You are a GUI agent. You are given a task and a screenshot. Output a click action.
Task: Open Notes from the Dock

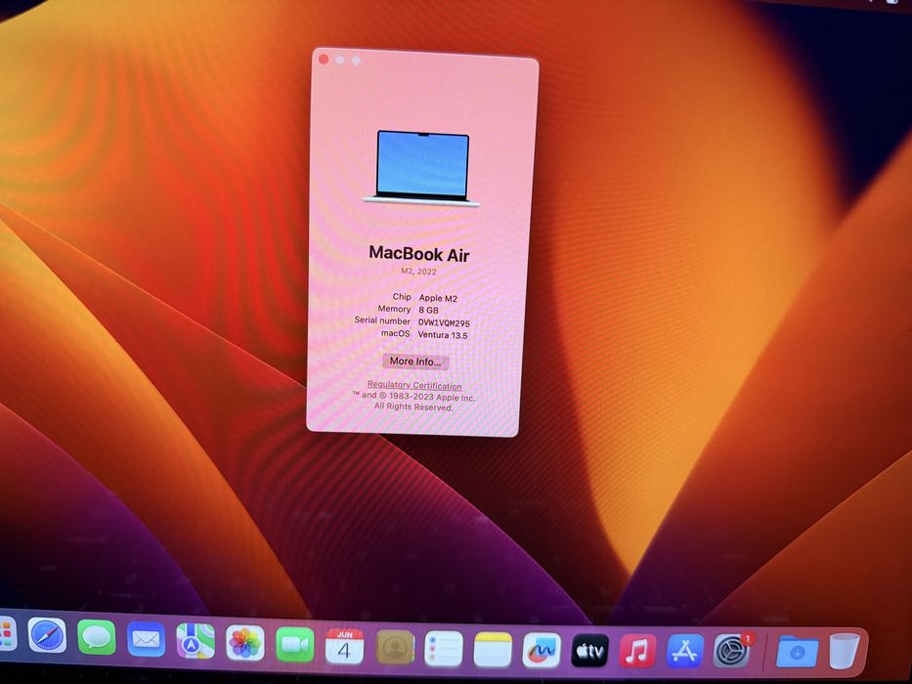pyautogui.click(x=493, y=650)
